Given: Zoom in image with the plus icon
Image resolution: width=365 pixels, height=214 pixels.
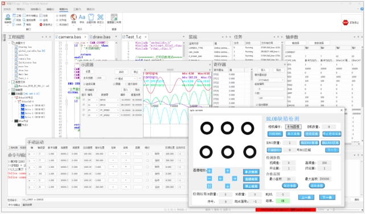Looking at the screenshot, I should 210,171.
